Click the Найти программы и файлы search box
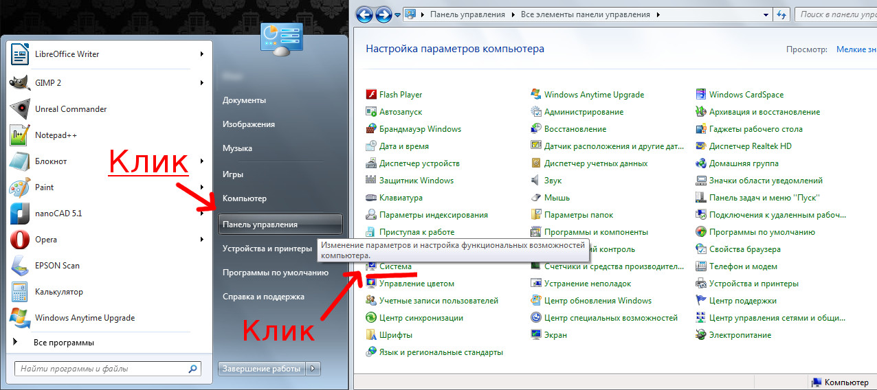877x390 pixels. (x=108, y=369)
